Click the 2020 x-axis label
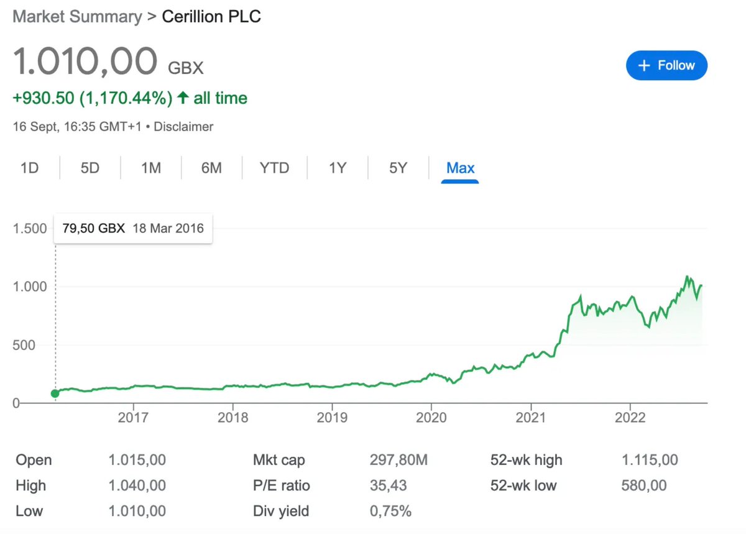This screenshot has width=746, height=534. point(431,417)
